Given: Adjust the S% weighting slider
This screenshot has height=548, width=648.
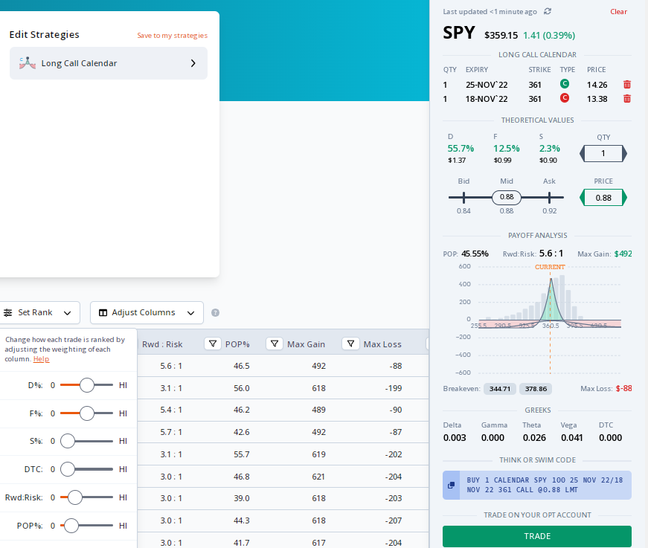Looking at the screenshot, I should pyautogui.click(x=68, y=441).
